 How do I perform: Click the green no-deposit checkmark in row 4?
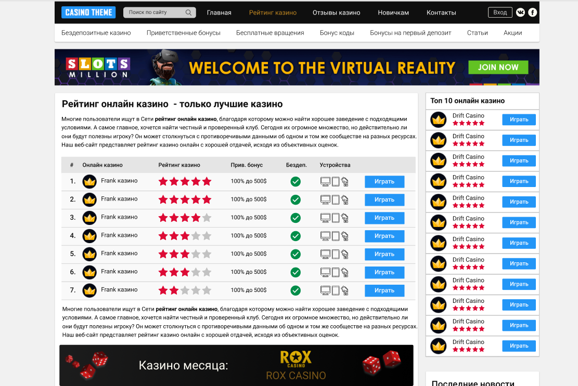(x=296, y=236)
